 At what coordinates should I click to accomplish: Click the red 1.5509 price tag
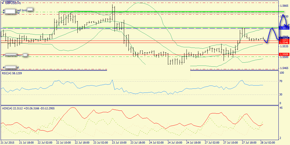(x=284, y=55)
